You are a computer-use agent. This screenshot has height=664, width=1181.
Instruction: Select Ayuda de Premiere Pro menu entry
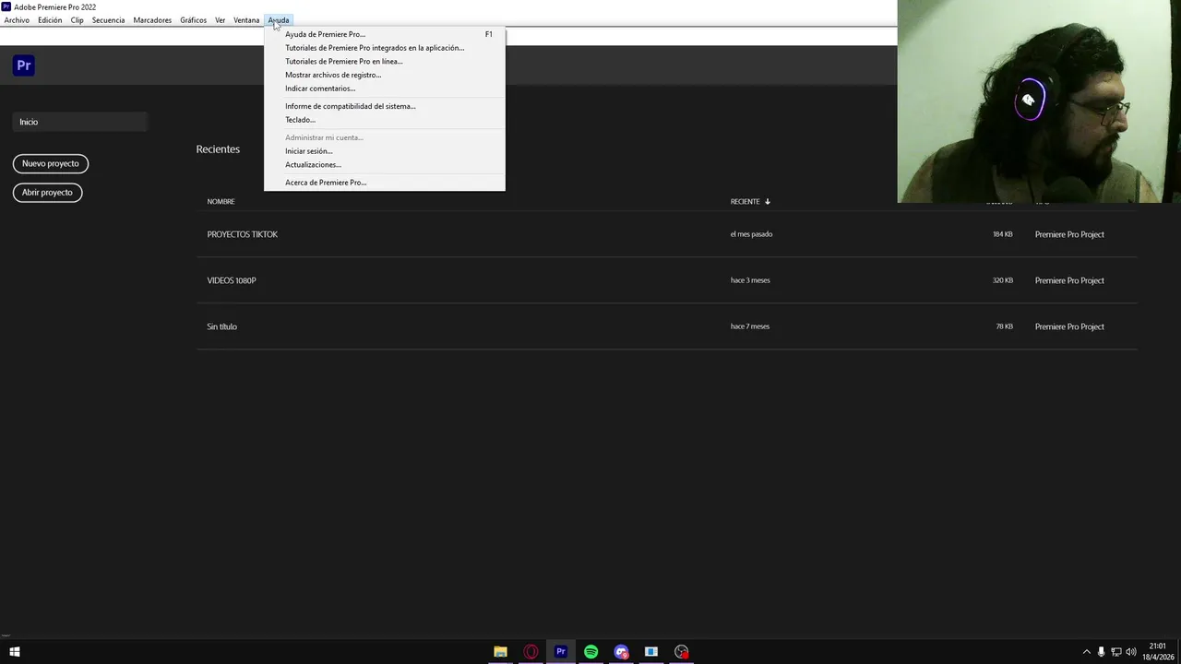coord(385,34)
